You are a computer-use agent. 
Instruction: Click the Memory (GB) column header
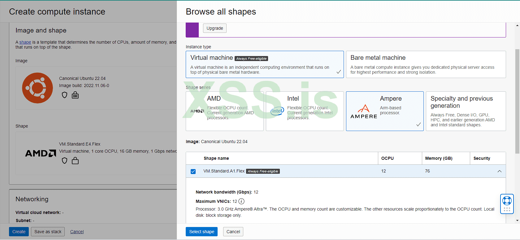pos(439,158)
